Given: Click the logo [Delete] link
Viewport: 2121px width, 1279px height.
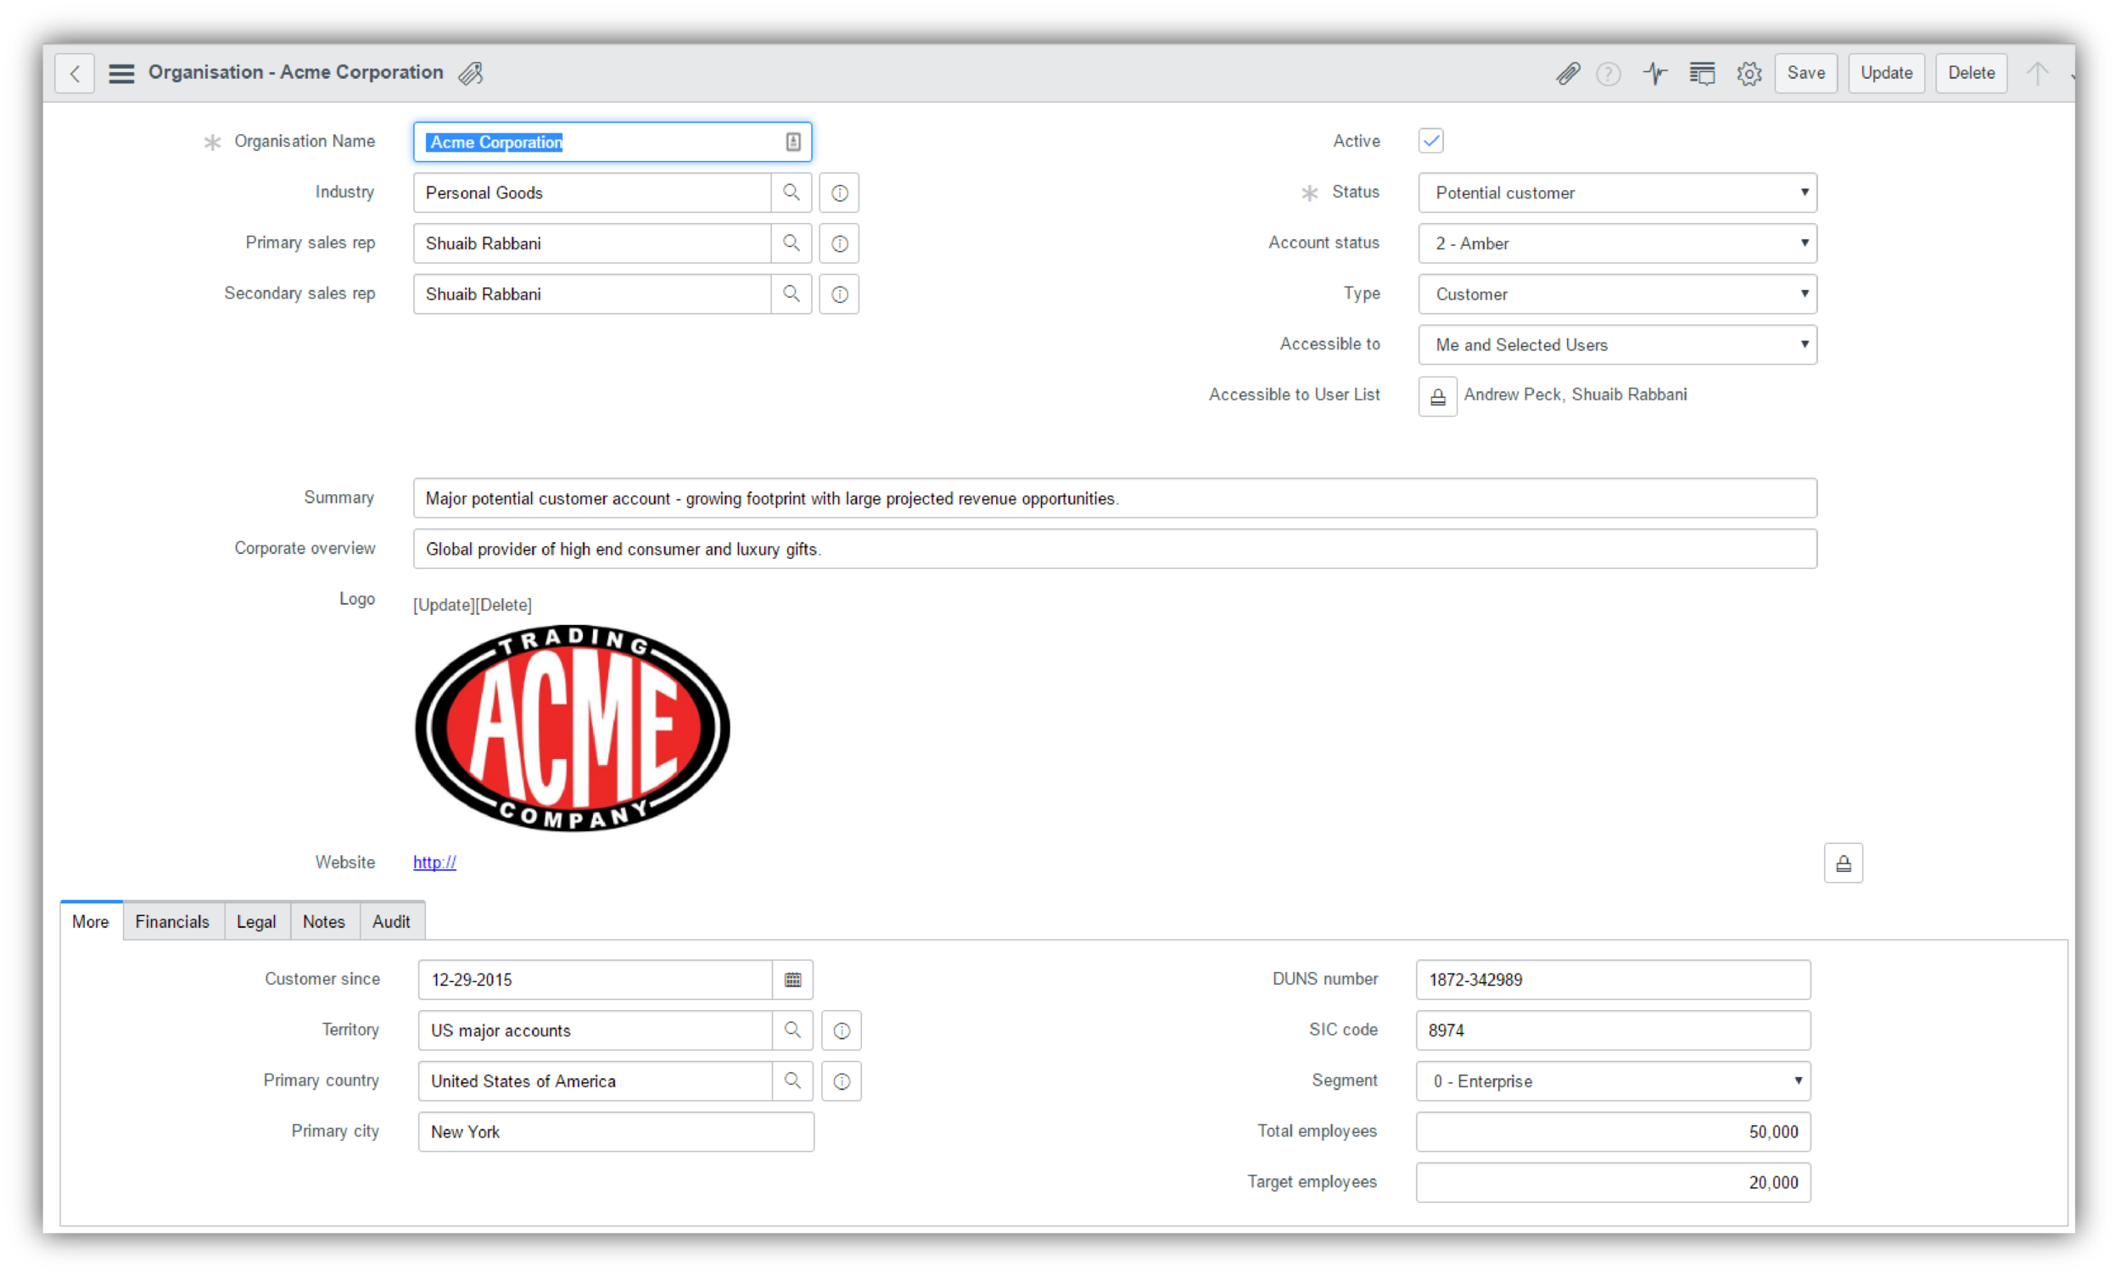Looking at the screenshot, I should [504, 605].
